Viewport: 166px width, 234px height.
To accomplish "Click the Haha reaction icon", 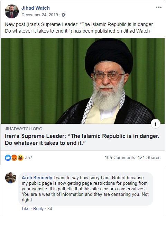I will (20, 158).
